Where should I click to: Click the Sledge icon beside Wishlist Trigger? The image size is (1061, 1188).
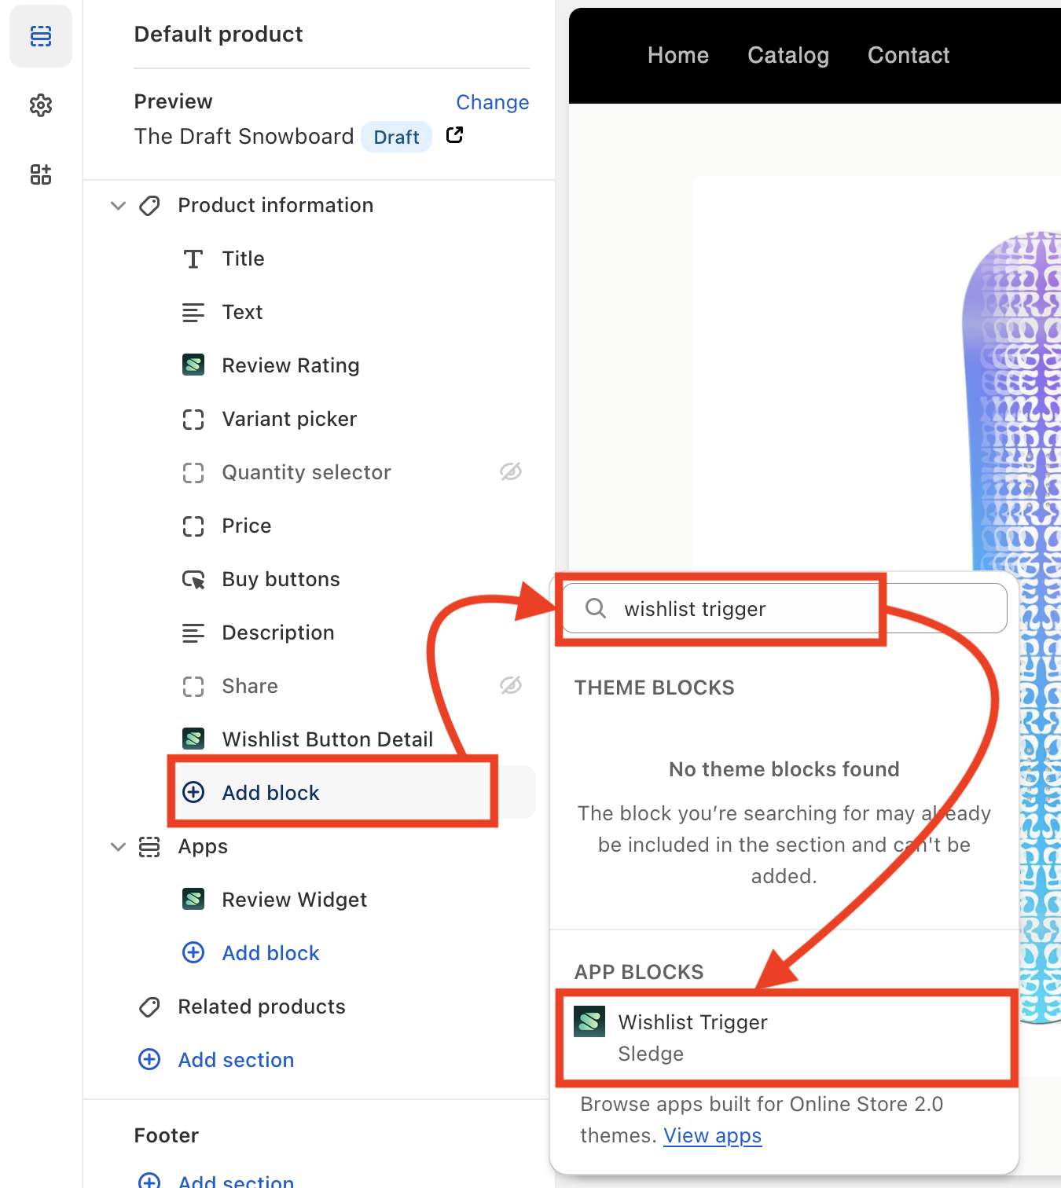[589, 1021]
